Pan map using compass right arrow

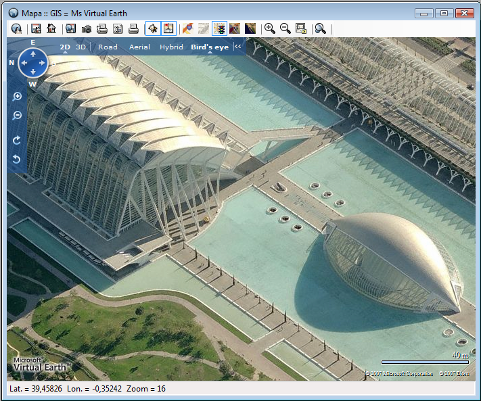coord(43,64)
